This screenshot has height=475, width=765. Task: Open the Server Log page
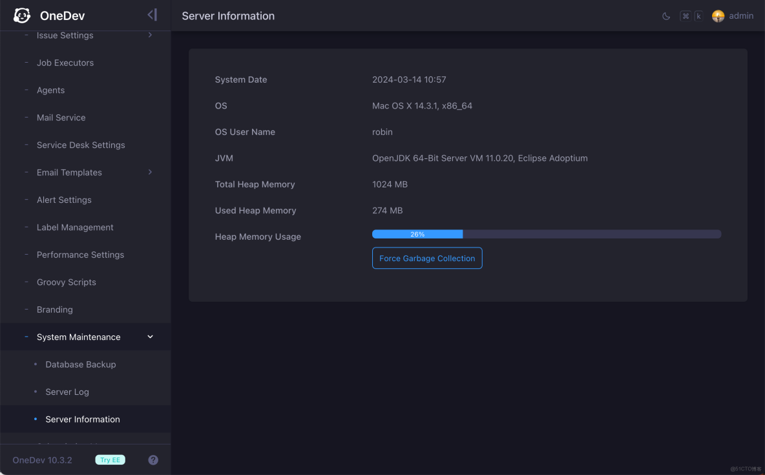point(67,392)
